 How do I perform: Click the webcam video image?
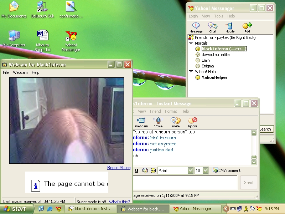[67, 121]
